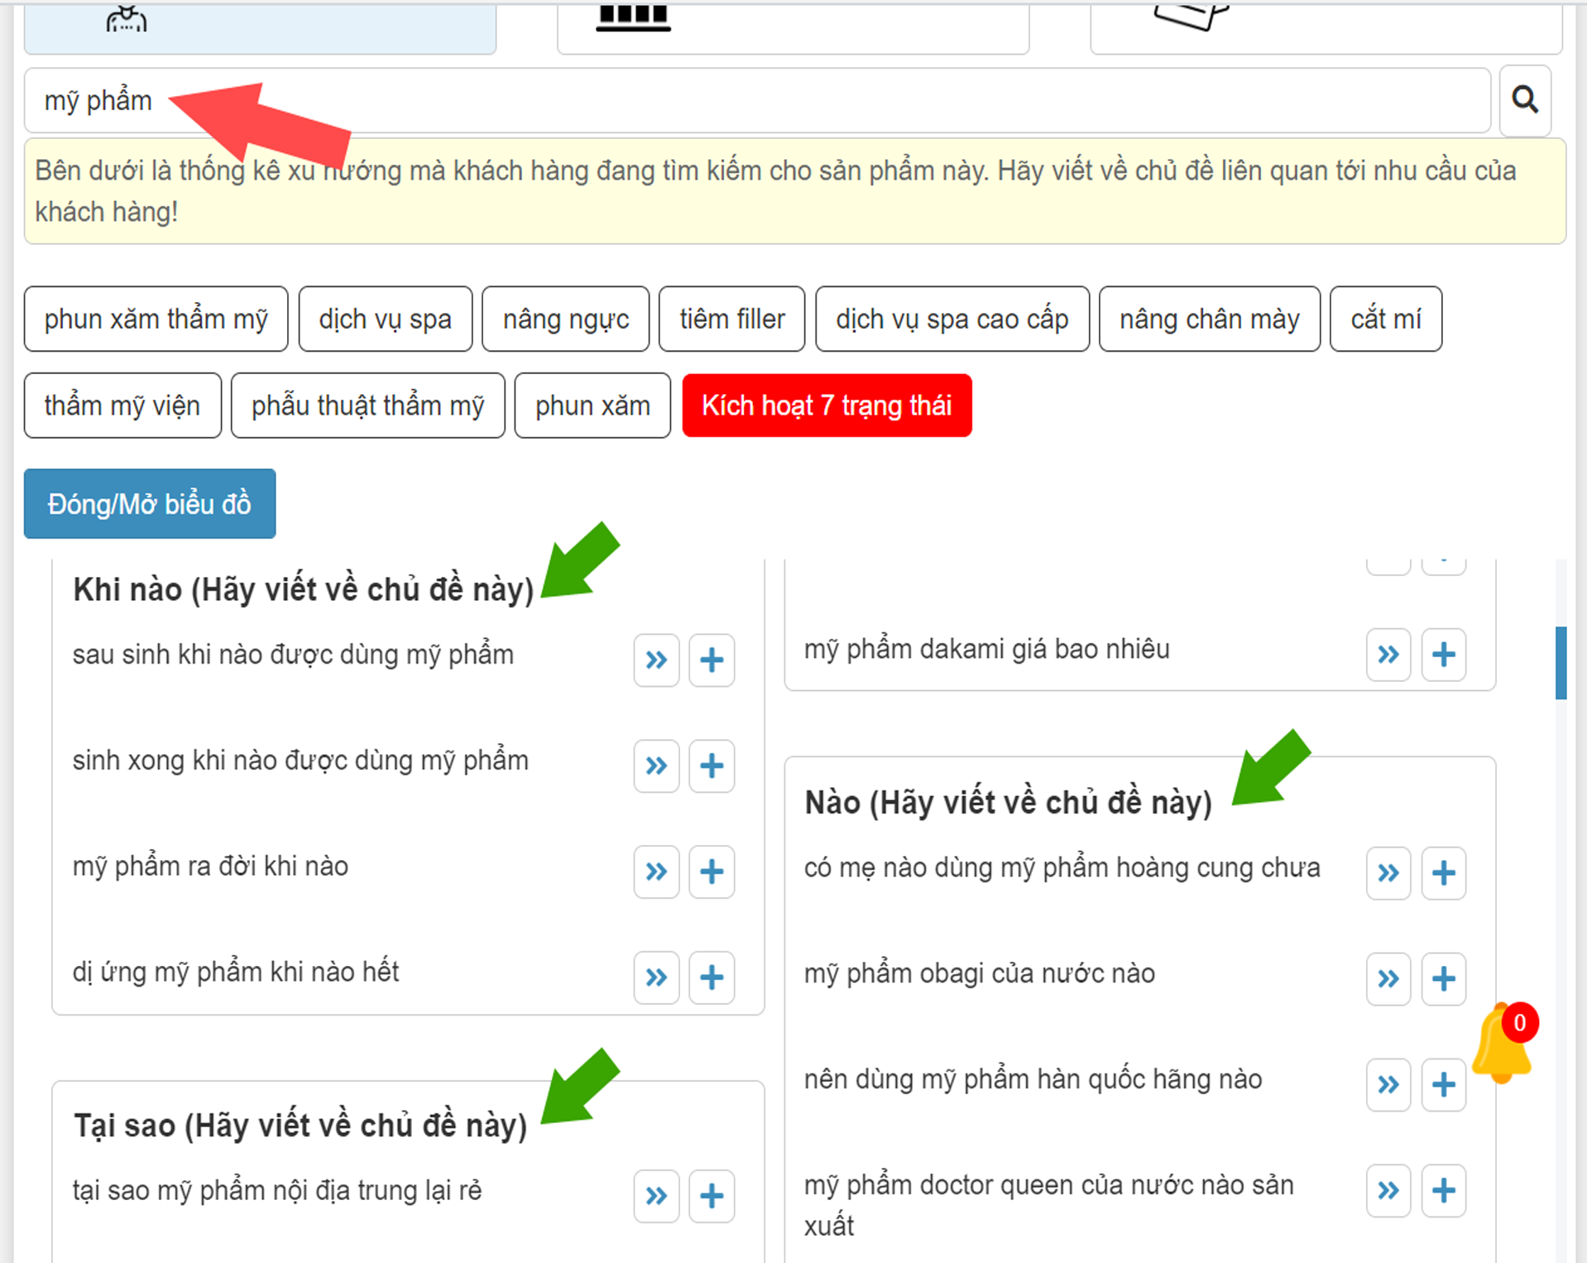Image resolution: width=1587 pixels, height=1263 pixels.
Task: Open arrows icon for 'sinh xong khi nào được dùng mỹ phẩm'
Action: pos(657,766)
